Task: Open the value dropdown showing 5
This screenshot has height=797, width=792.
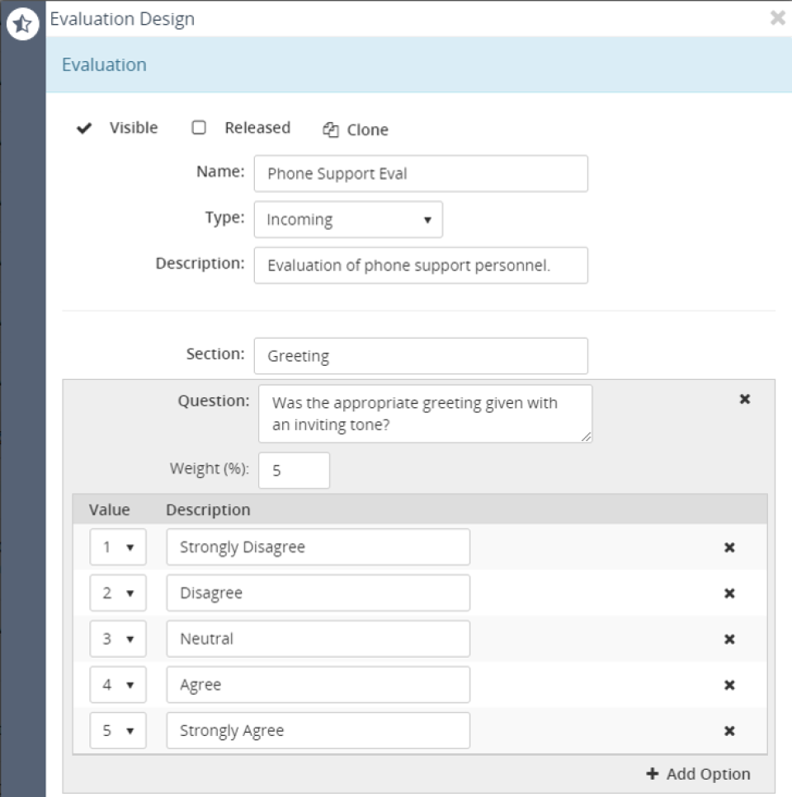Action: [x=118, y=731]
